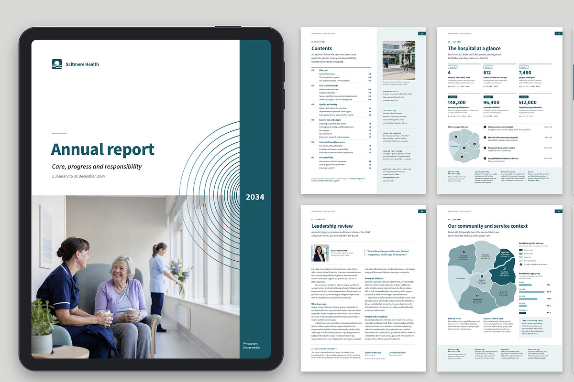Image resolution: width=574 pixels, height=382 pixels.
Task: Click the CAPACITY tag above '7,480'
Action: coord(524,67)
